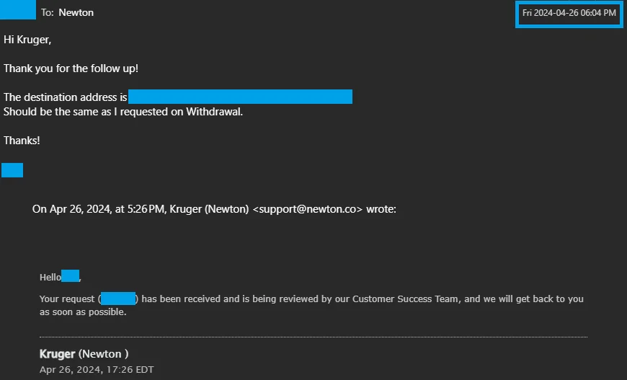Click the redacted sender block beside To:

point(19,10)
